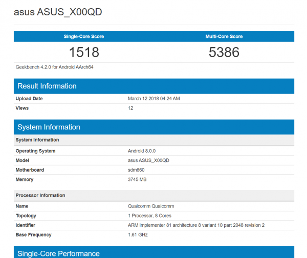Screen dimensions: 307x258
Task: Select the sdm660 motherboard value
Action: [x=136, y=170]
